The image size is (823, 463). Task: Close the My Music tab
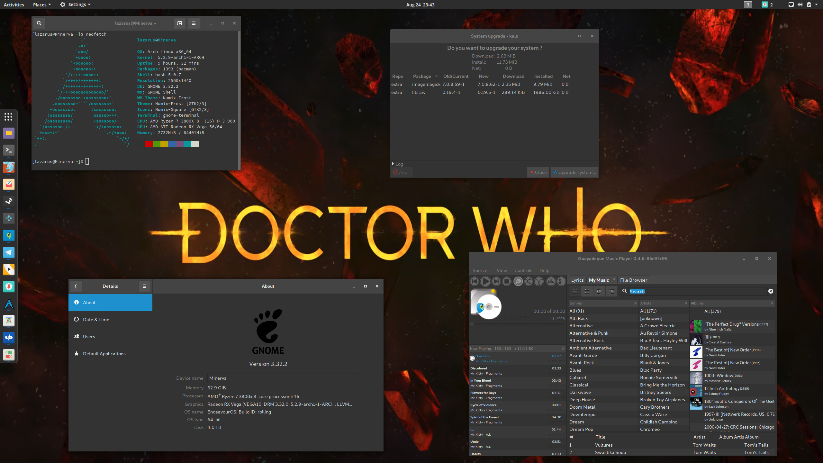[x=614, y=279]
